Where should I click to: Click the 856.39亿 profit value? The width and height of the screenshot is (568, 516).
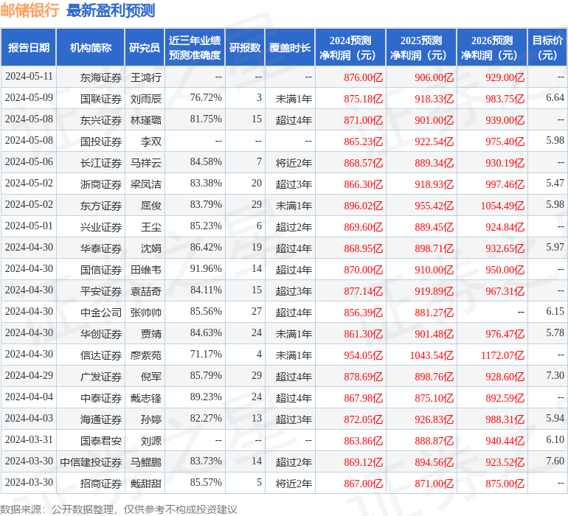point(364,313)
